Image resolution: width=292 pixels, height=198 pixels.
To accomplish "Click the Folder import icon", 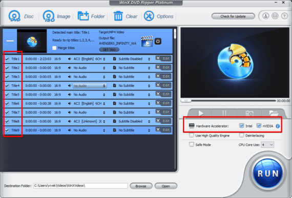I will pyautogui.click(x=83, y=16).
